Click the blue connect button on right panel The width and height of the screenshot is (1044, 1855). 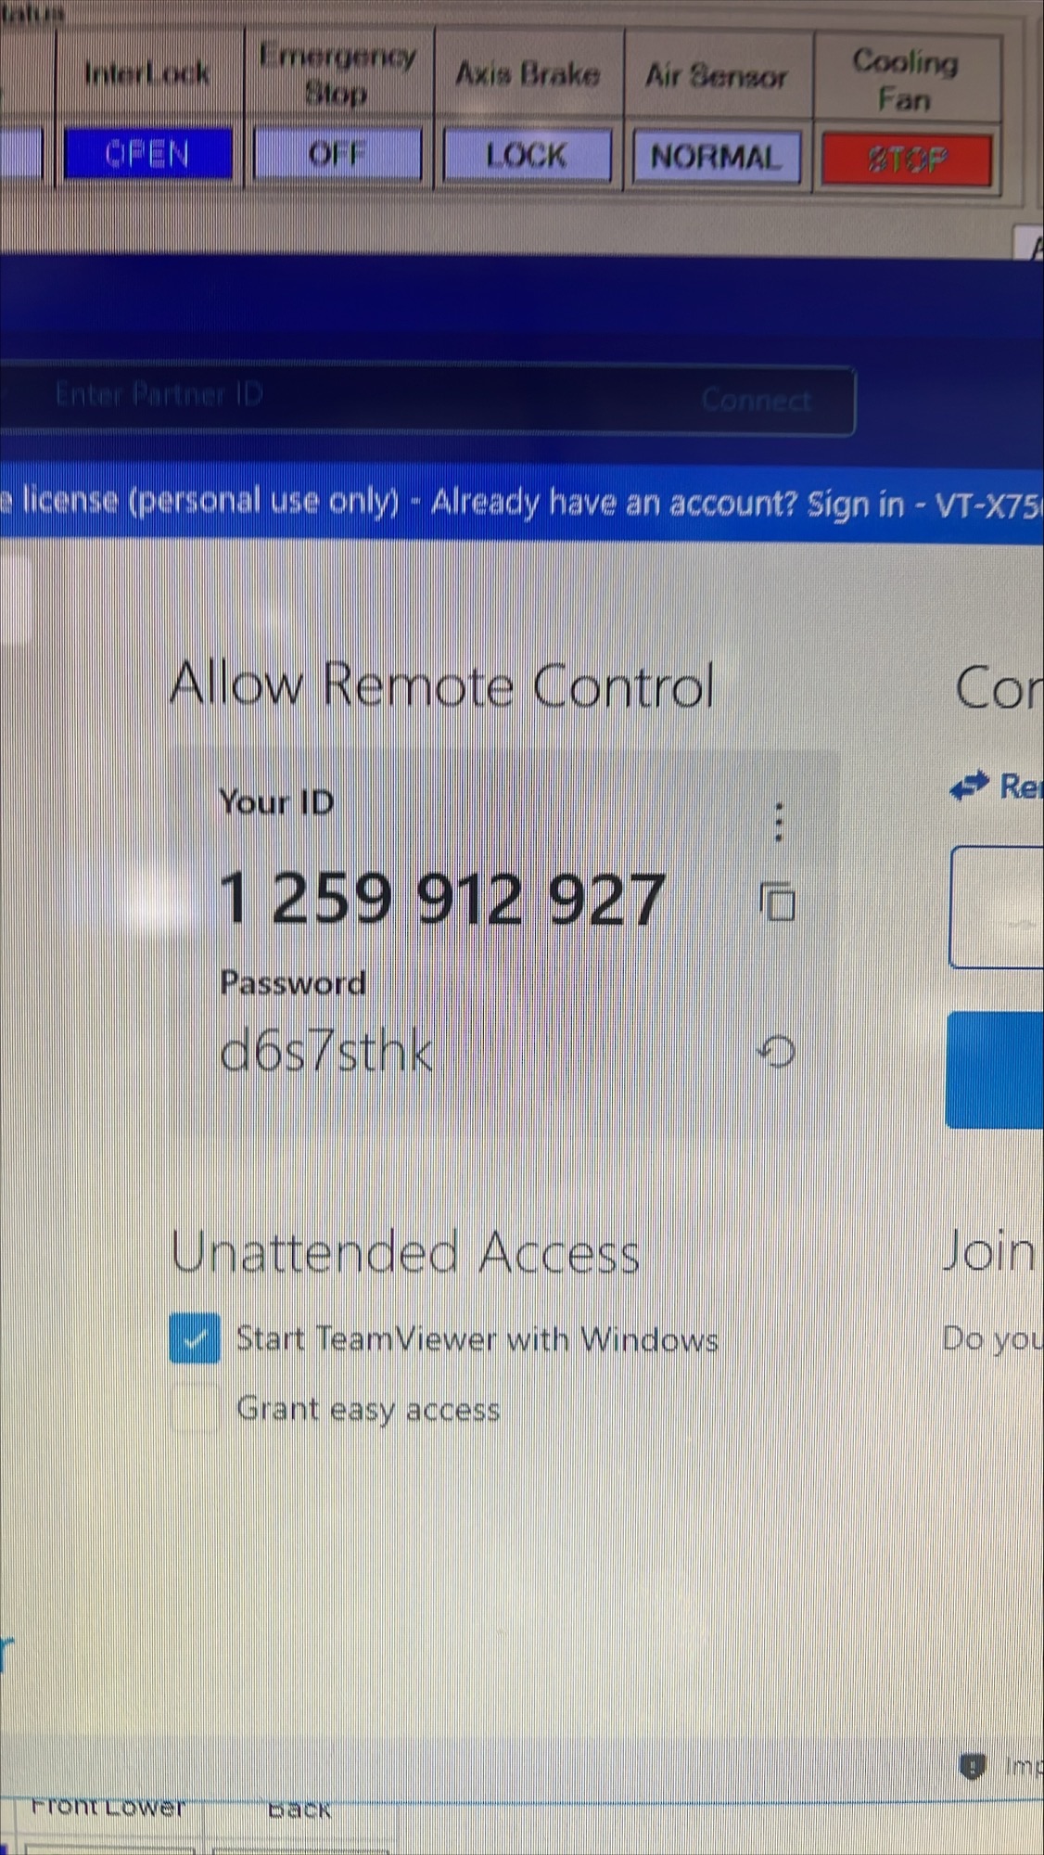tap(995, 1069)
